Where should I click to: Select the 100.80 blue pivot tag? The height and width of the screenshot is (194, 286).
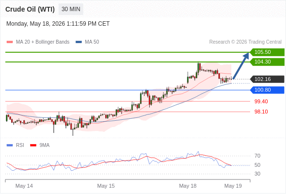pyautogui.click(x=267, y=90)
